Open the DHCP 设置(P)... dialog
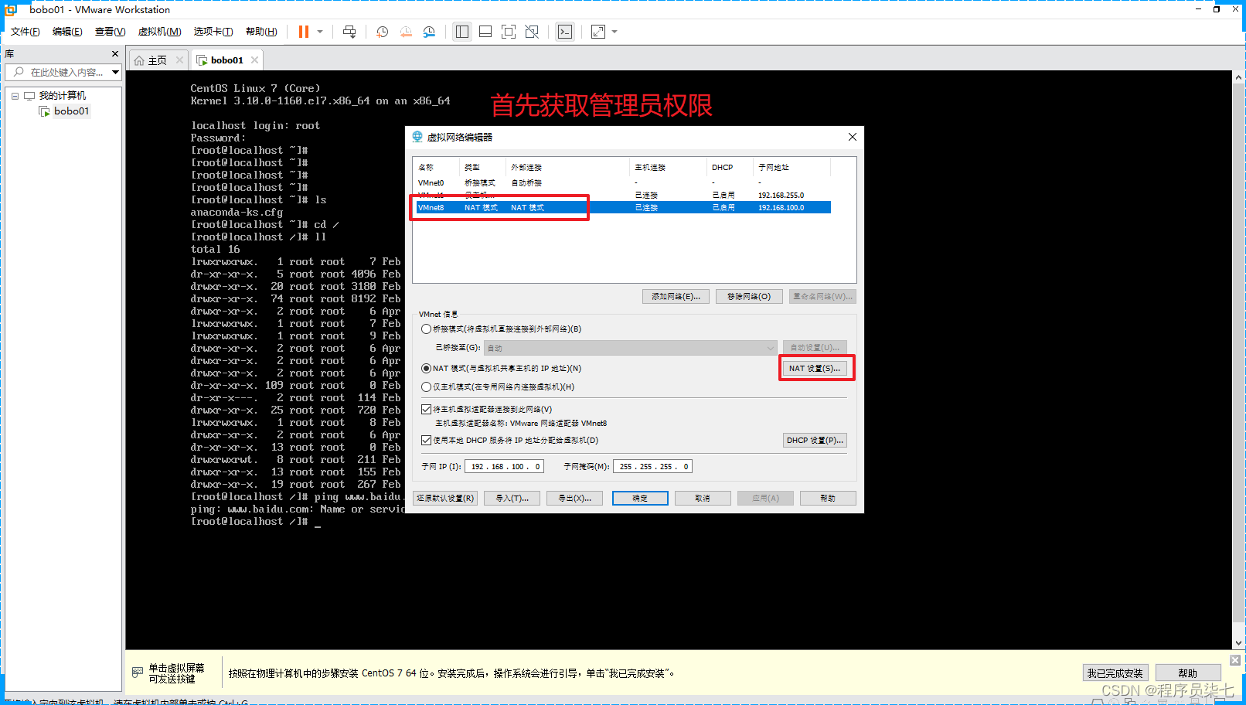Viewport: 1246px width, 705px height. (815, 441)
